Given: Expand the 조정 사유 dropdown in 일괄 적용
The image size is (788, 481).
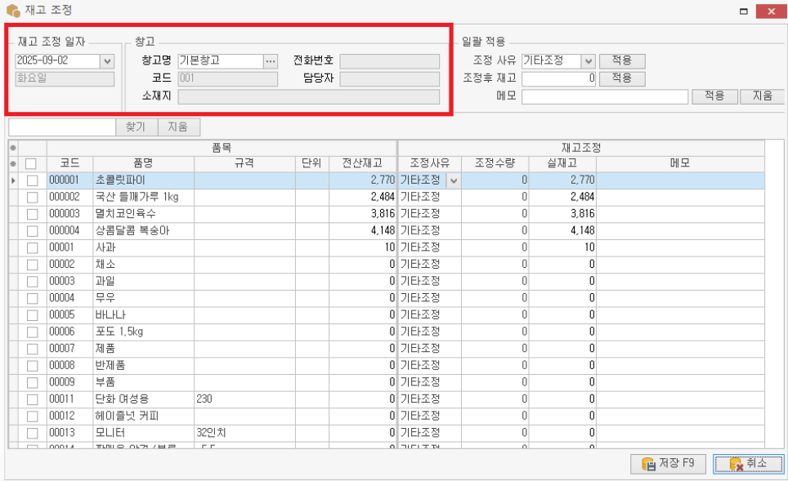Looking at the screenshot, I should [588, 61].
